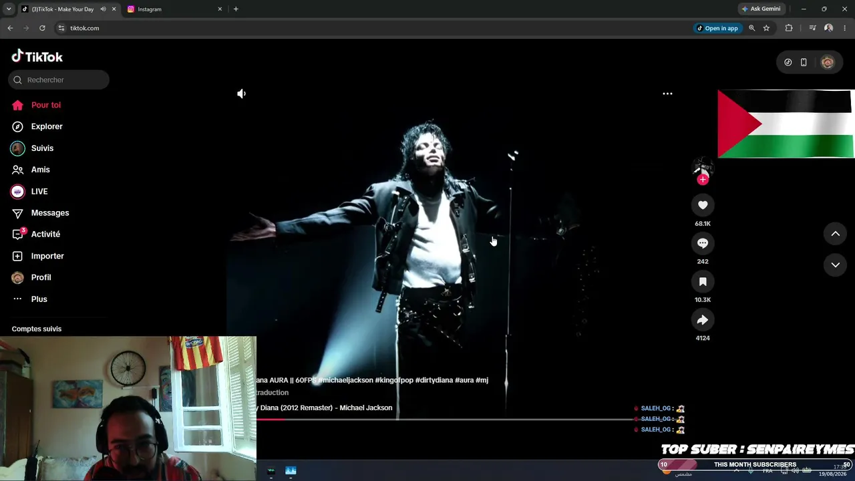Open Messages in the sidebar
This screenshot has width=855, height=481.
pyautogui.click(x=50, y=212)
